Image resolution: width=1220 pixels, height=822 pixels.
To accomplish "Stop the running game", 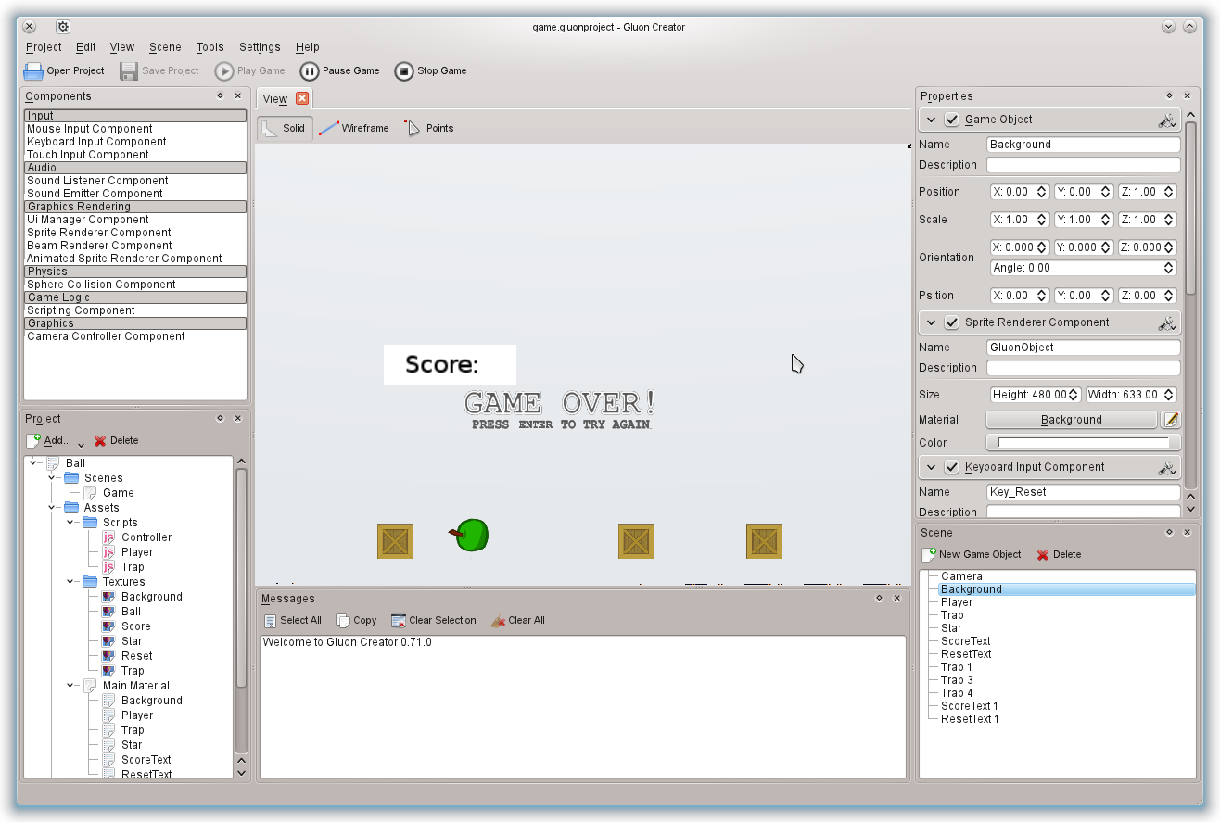I will click(430, 71).
